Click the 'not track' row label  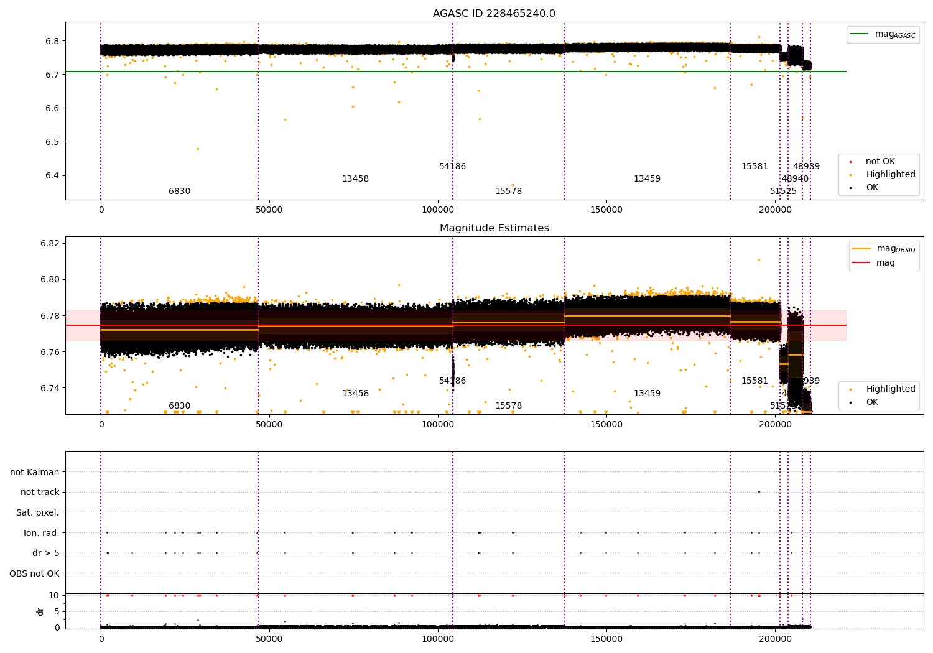(40, 493)
